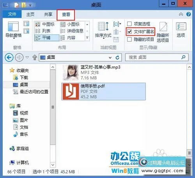Viewport: 195px width, 178px height.
Task: Expand the address bar history dropdown
Action: tap(110, 58)
